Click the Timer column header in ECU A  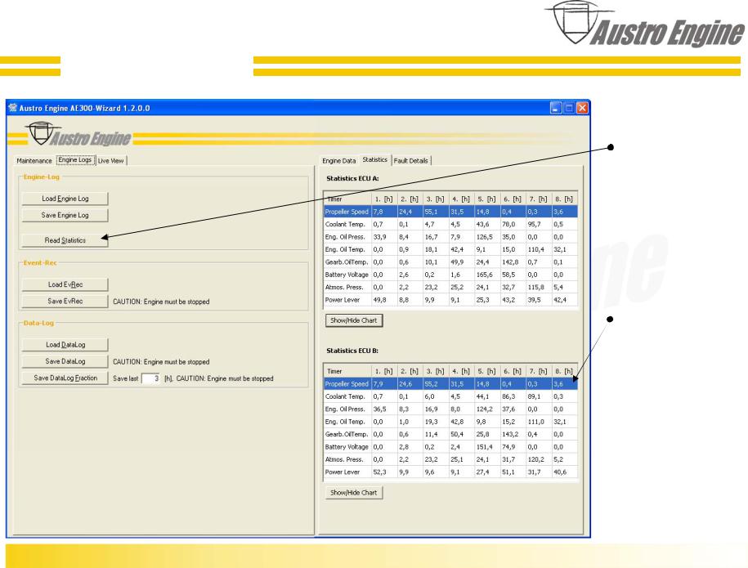click(347, 199)
